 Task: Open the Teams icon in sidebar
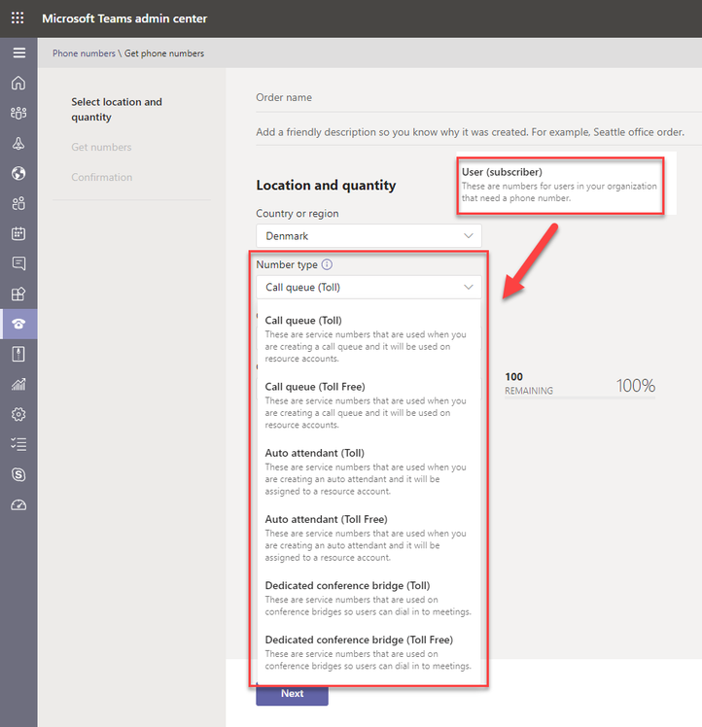point(18,113)
